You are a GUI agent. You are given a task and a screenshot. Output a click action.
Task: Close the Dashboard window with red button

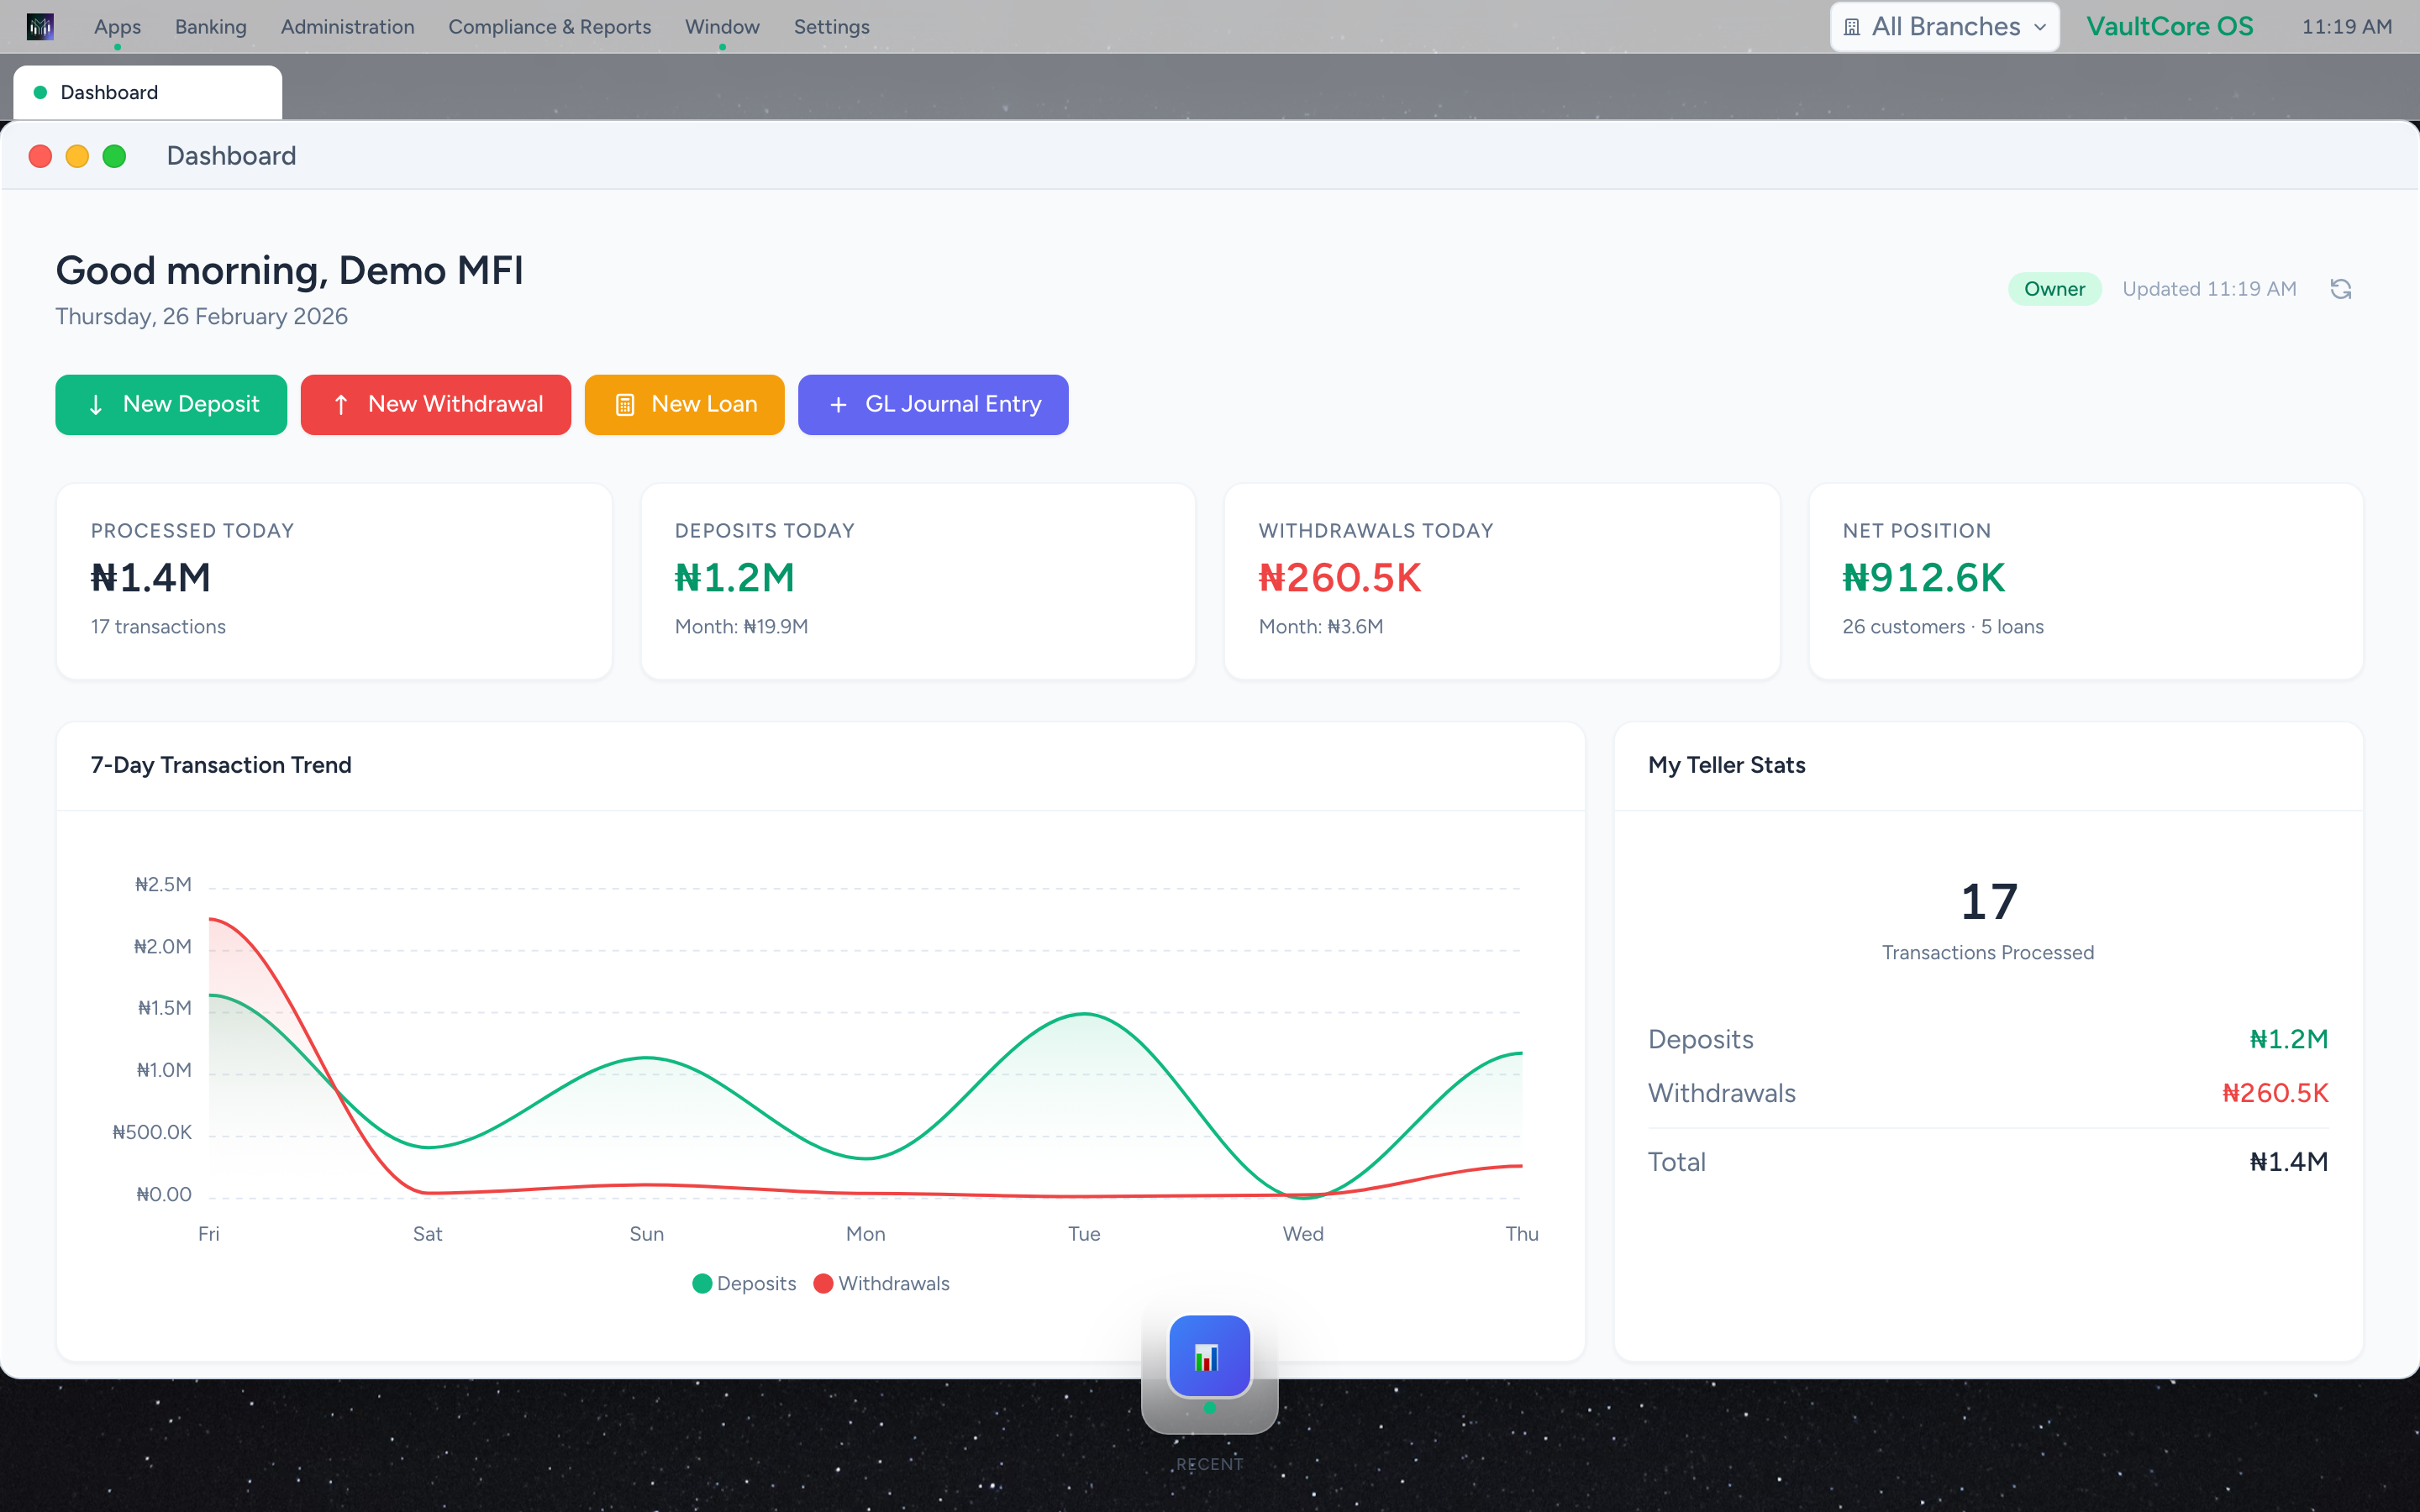tap(40, 156)
